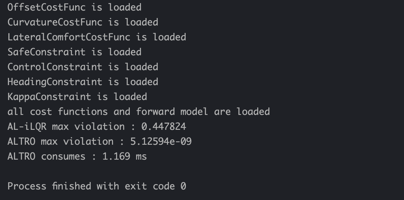The height and width of the screenshot is (200, 404).
Task: Place cursor on the SafeConstraint word
Action: (x=47, y=52)
